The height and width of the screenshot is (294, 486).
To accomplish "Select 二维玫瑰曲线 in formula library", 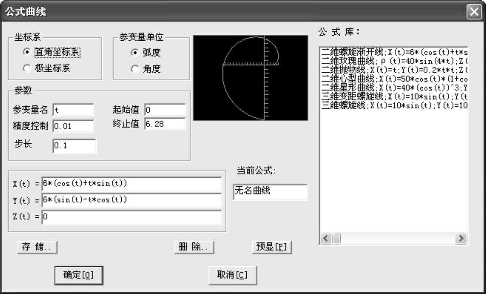I will [393, 60].
